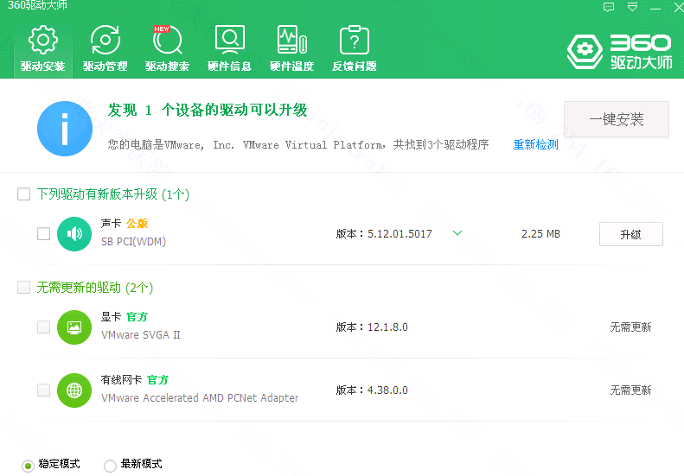This screenshot has height=476, width=684.
Task: Click the VMware SVGA II device name
Action: tap(140, 335)
